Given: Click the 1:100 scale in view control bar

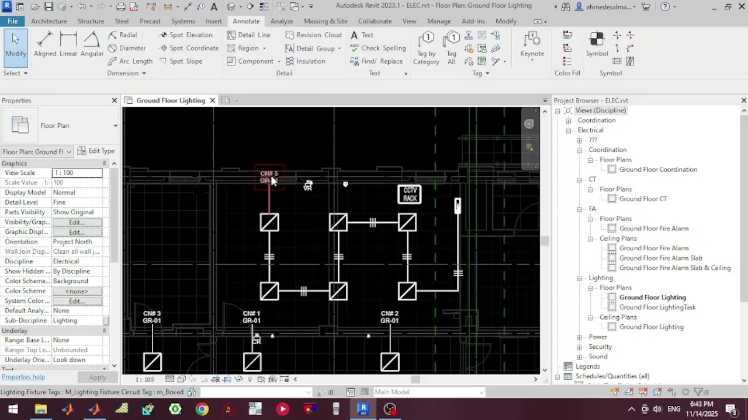Looking at the screenshot, I should pyautogui.click(x=145, y=380).
